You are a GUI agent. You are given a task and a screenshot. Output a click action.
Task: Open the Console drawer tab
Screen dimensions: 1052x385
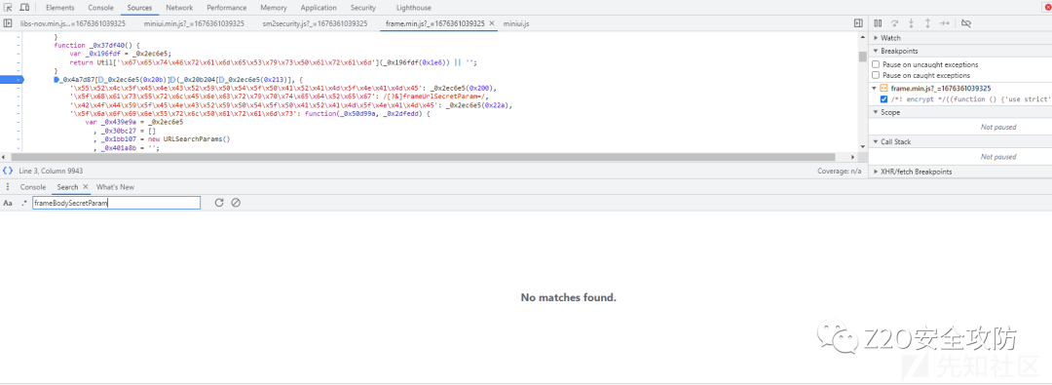pyautogui.click(x=33, y=187)
